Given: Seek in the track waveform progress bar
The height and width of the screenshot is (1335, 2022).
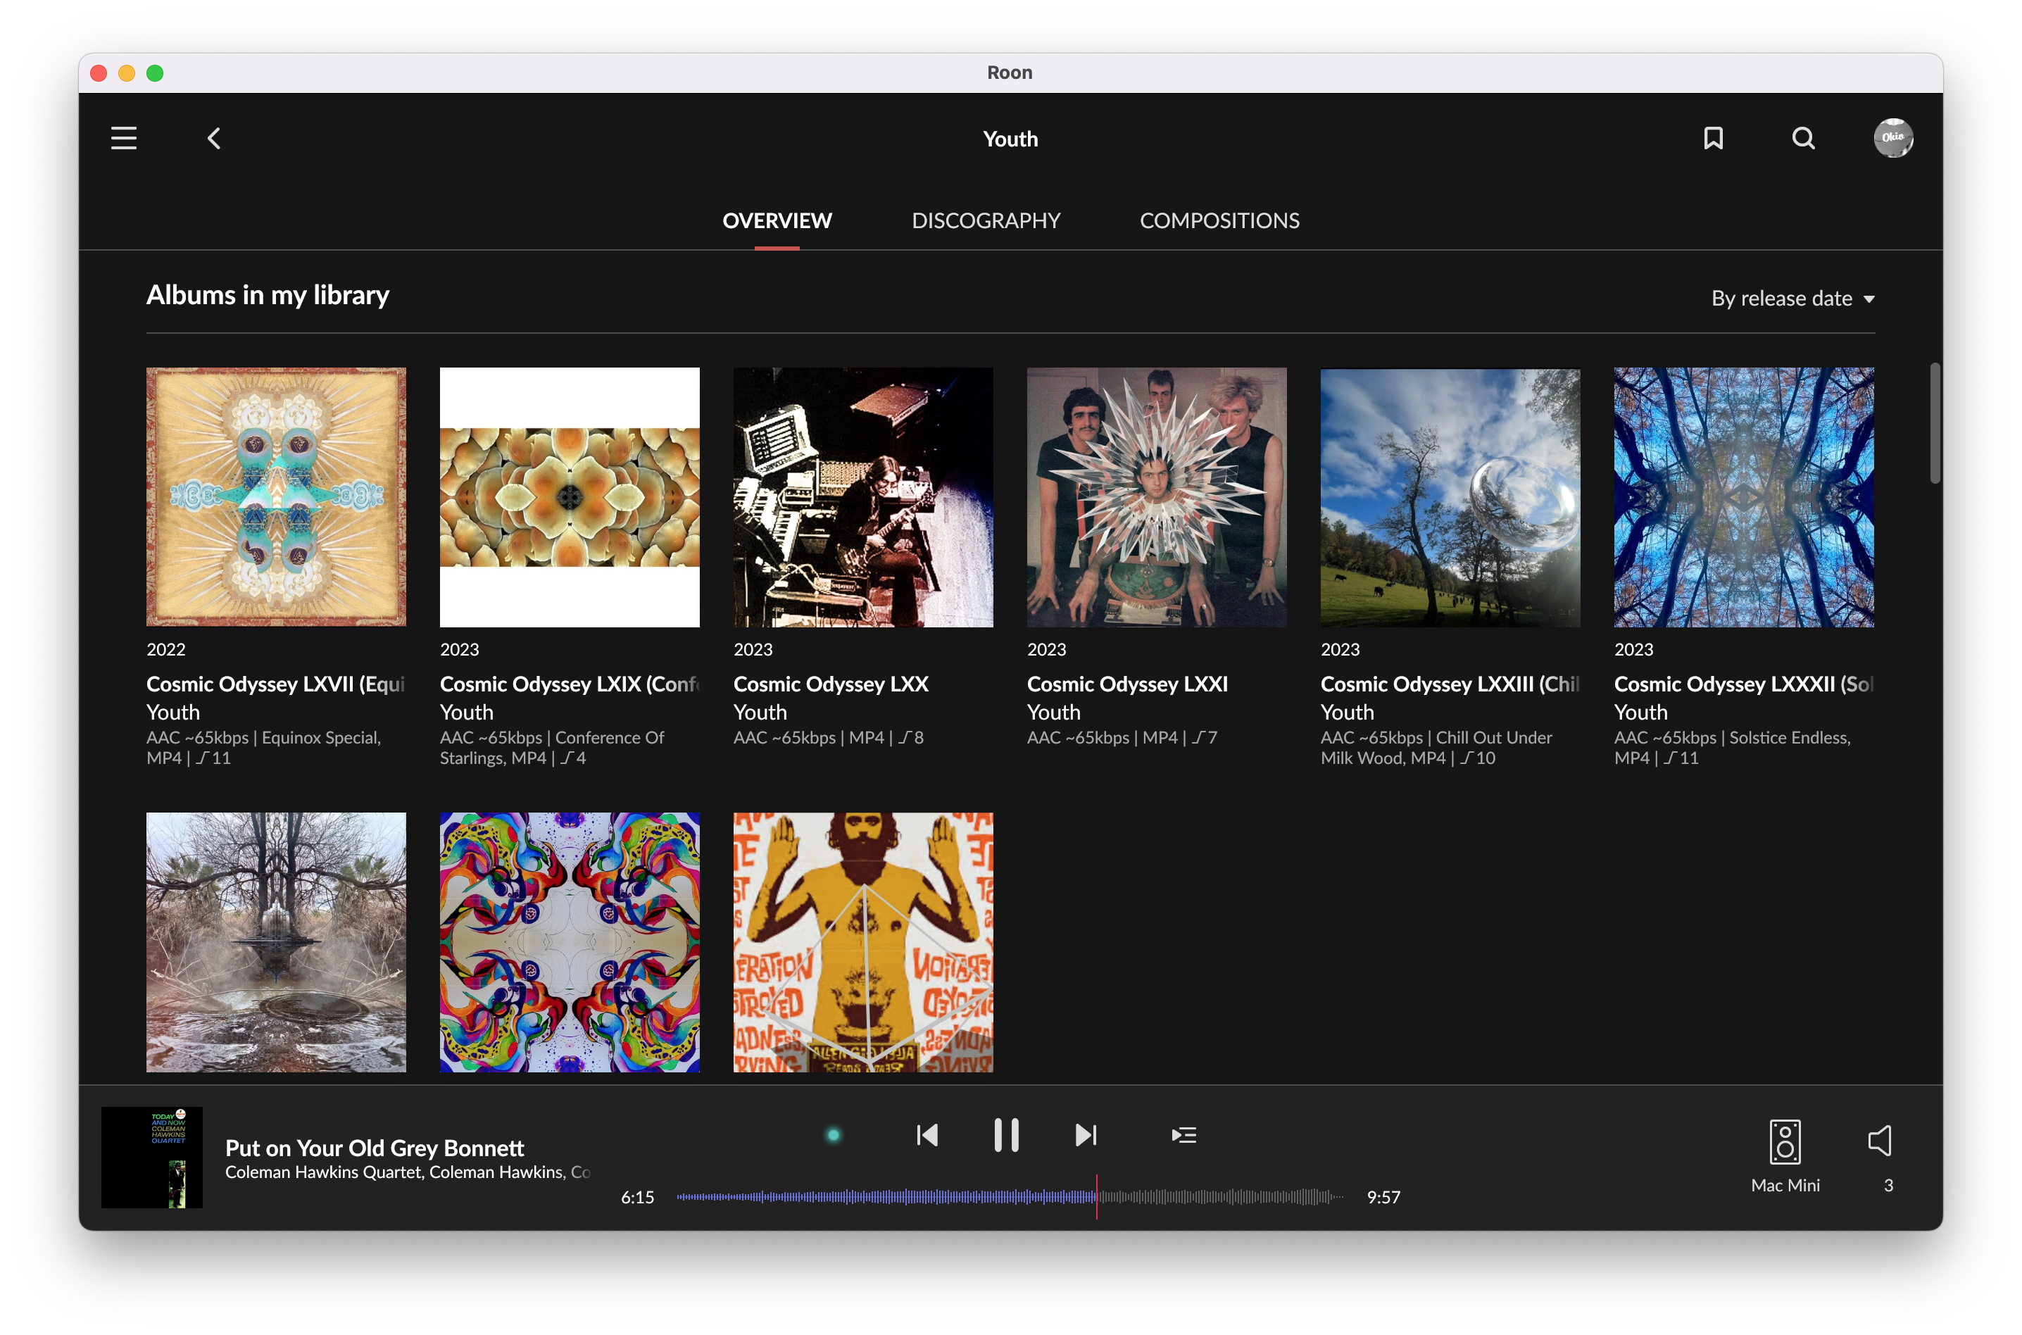Looking at the screenshot, I should (x=1010, y=1197).
